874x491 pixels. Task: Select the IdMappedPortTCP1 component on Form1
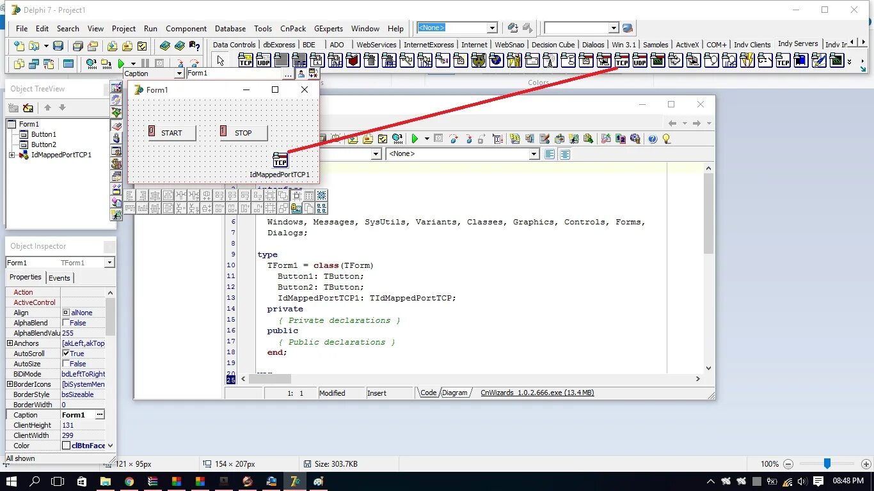[x=280, y=160]
